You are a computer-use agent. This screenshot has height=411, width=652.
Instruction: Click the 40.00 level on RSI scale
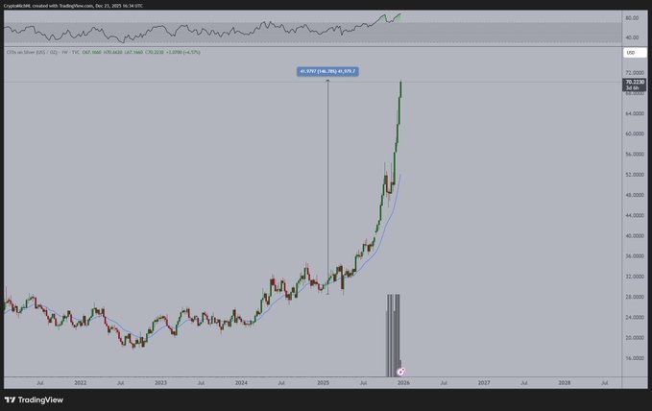(632, 37)
